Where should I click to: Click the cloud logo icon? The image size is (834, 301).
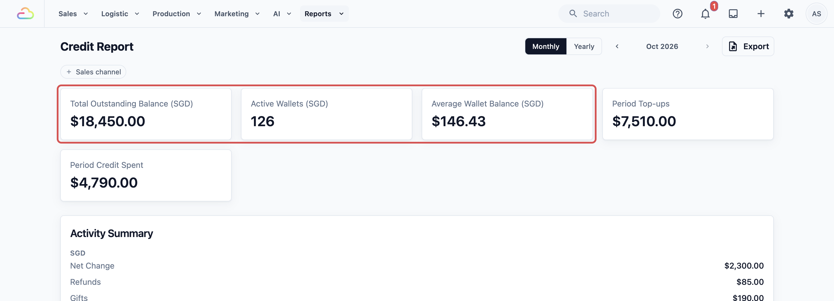[x=25, y=14]
